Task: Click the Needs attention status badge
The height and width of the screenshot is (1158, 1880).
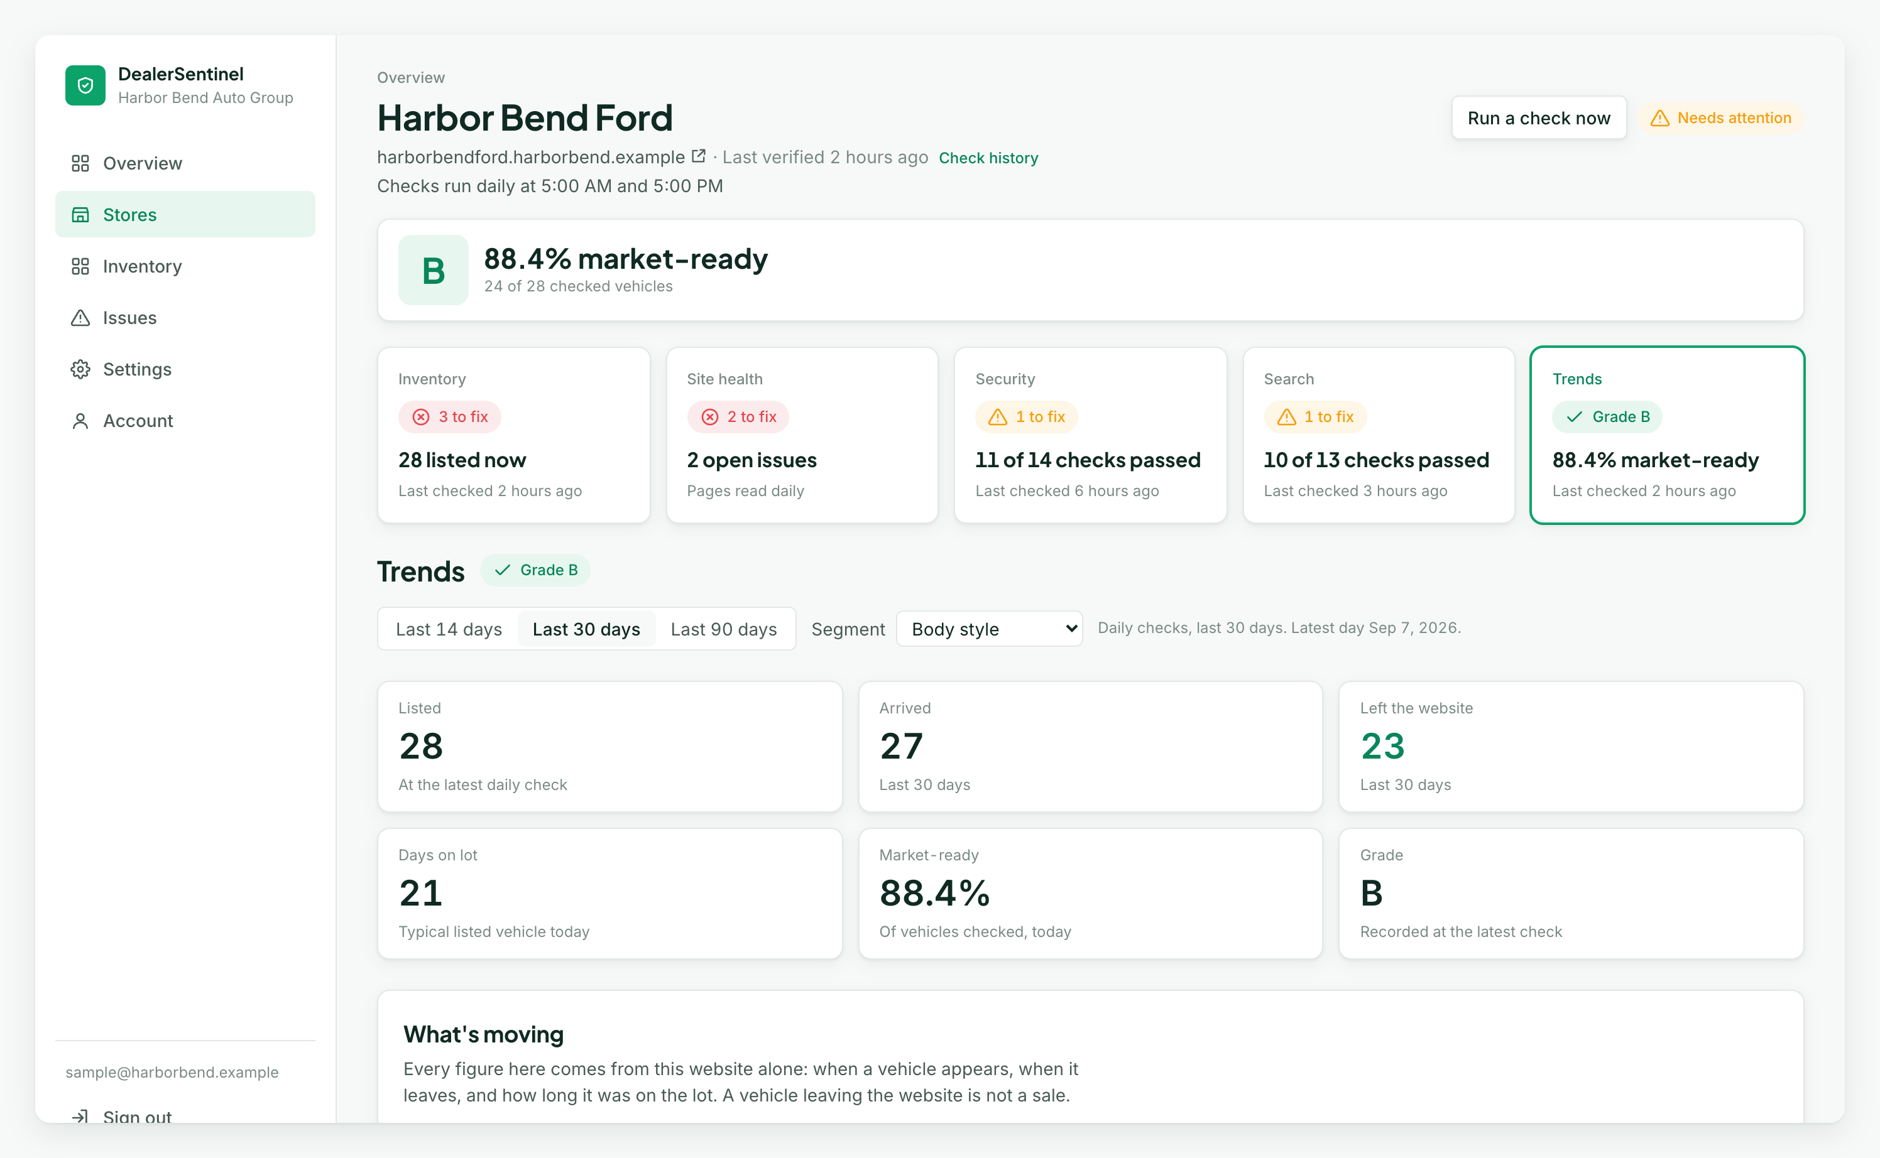Action: tap(1720, 118)
